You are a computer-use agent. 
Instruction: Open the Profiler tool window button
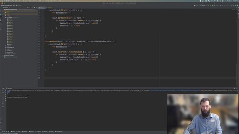click(x=52, y=131)
